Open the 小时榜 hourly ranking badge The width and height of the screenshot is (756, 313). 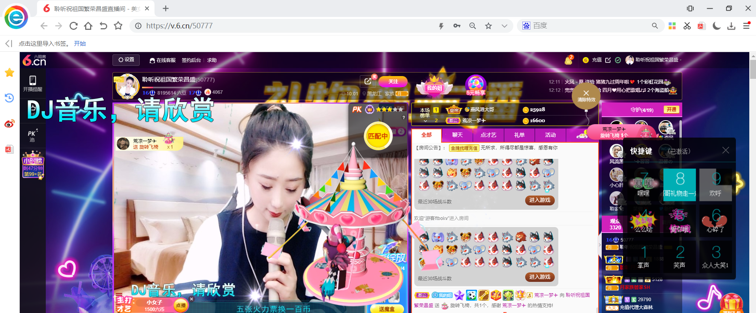click(x=33, y=165)
